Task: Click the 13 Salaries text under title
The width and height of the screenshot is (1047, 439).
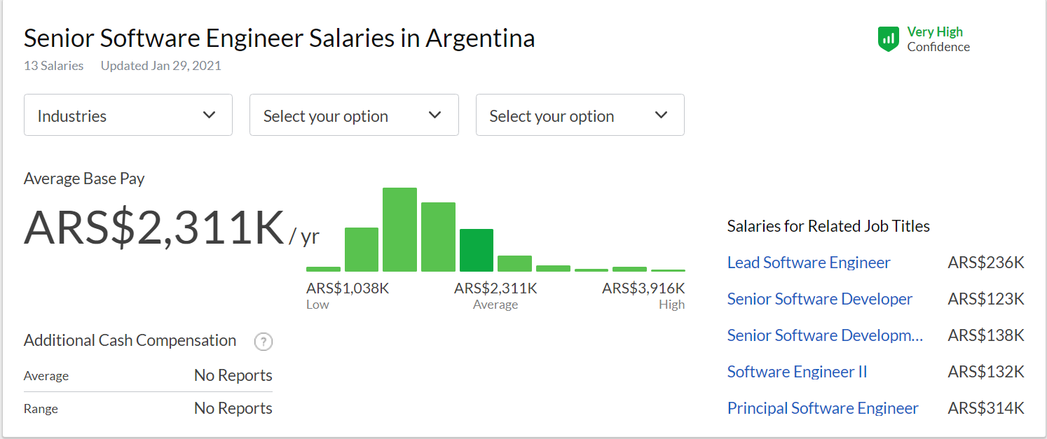Action: click(x=53, y=66)
